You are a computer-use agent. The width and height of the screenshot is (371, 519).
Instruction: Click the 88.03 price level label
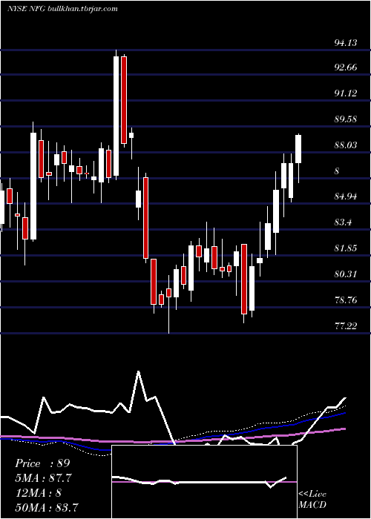point(346,145)
